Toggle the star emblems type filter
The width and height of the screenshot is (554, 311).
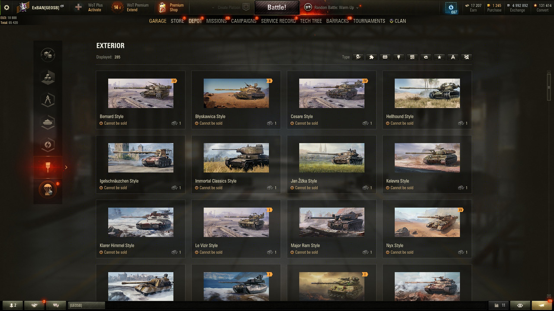(439, 57)
